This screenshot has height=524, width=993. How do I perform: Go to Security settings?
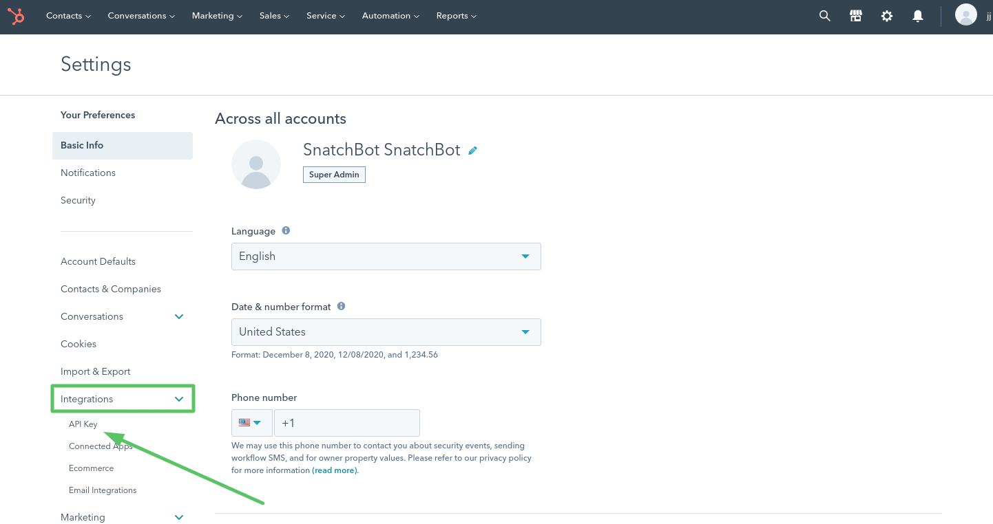78,200
